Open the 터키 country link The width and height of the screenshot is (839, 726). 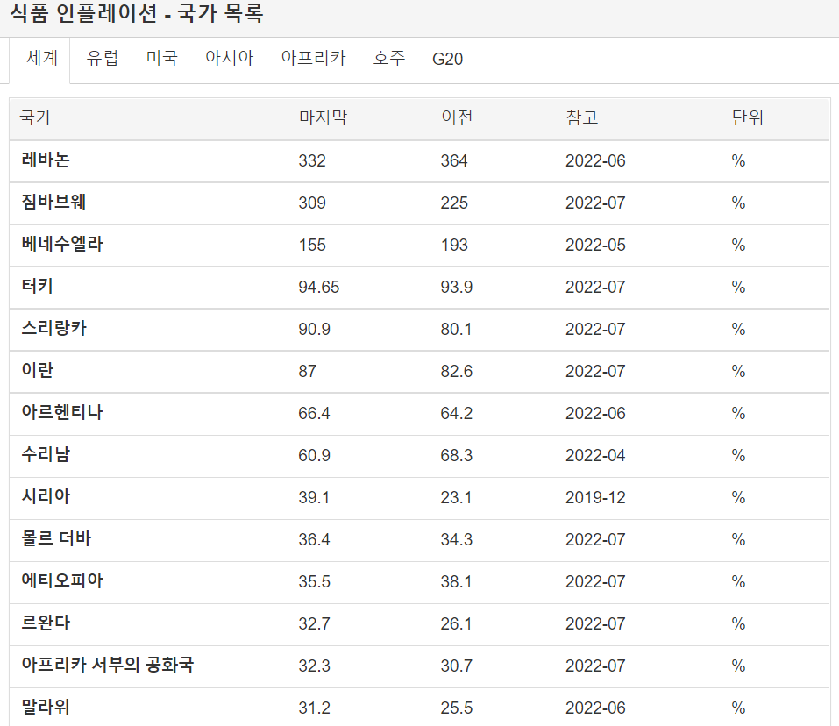click(37, 286)
